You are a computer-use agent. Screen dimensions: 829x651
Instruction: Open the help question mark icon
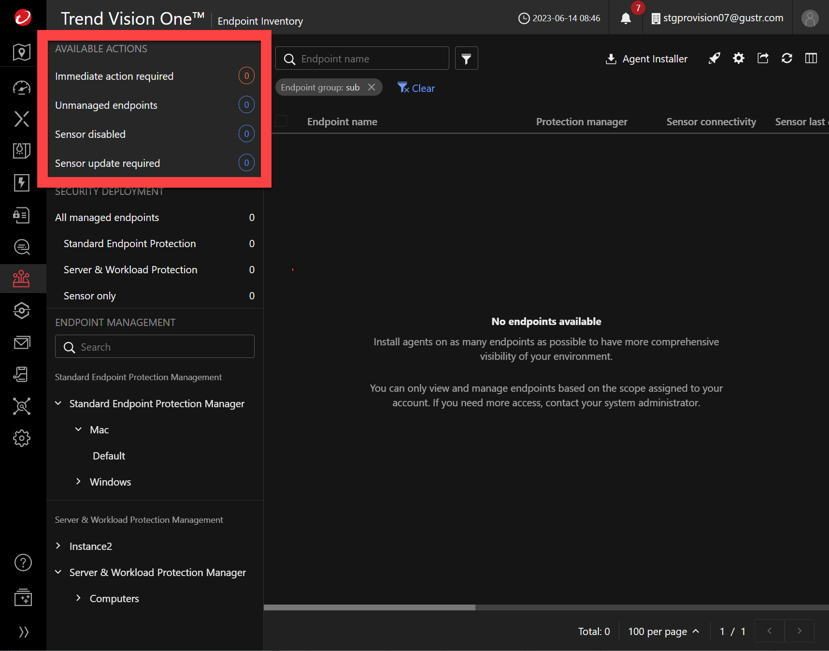pos(23,562)
